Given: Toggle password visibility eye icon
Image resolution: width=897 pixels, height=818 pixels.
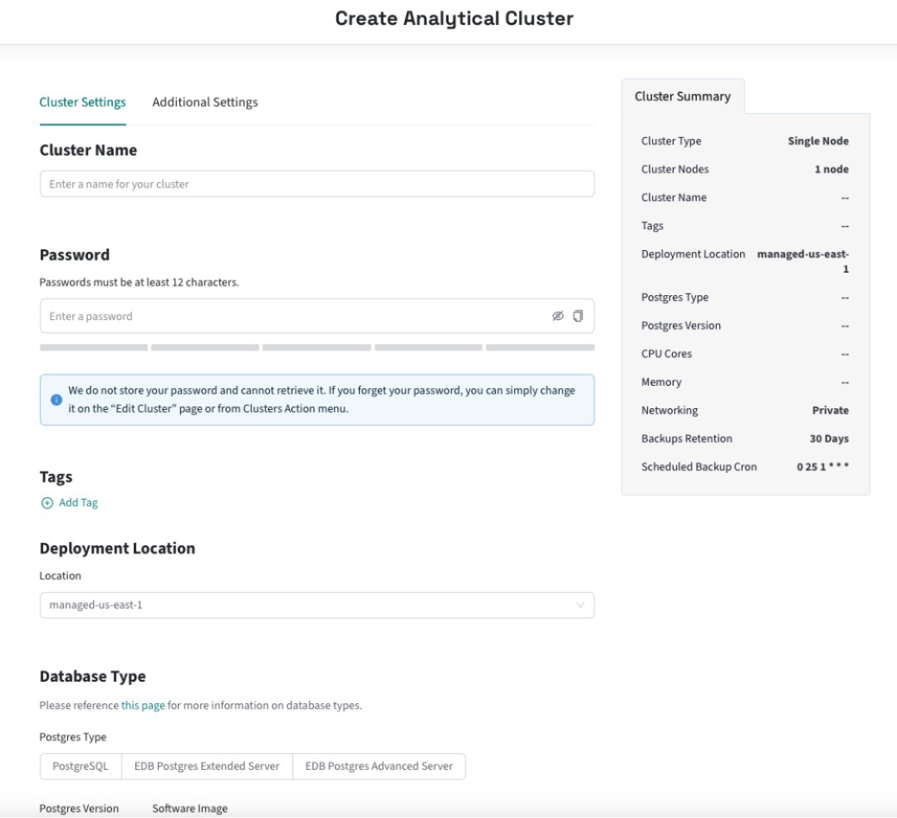Looking at the screenshot, I should (x=558, y=316).
